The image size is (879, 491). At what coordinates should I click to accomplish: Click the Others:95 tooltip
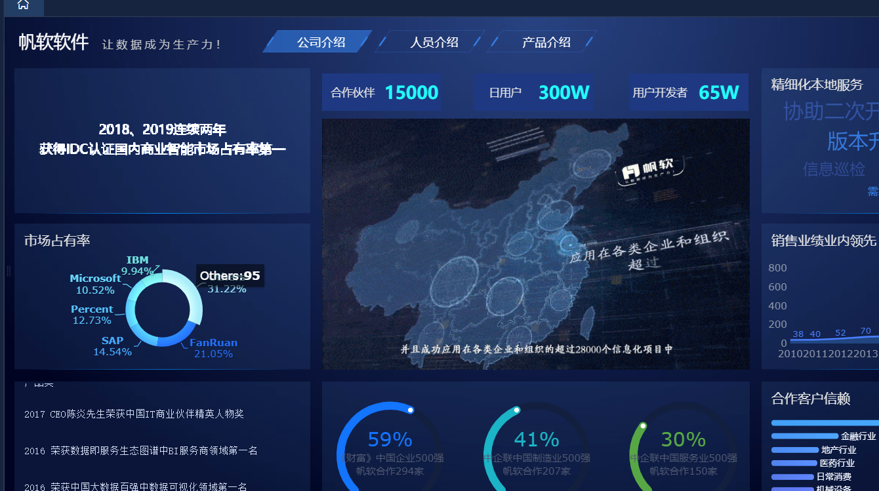click(x=230, y=276)
